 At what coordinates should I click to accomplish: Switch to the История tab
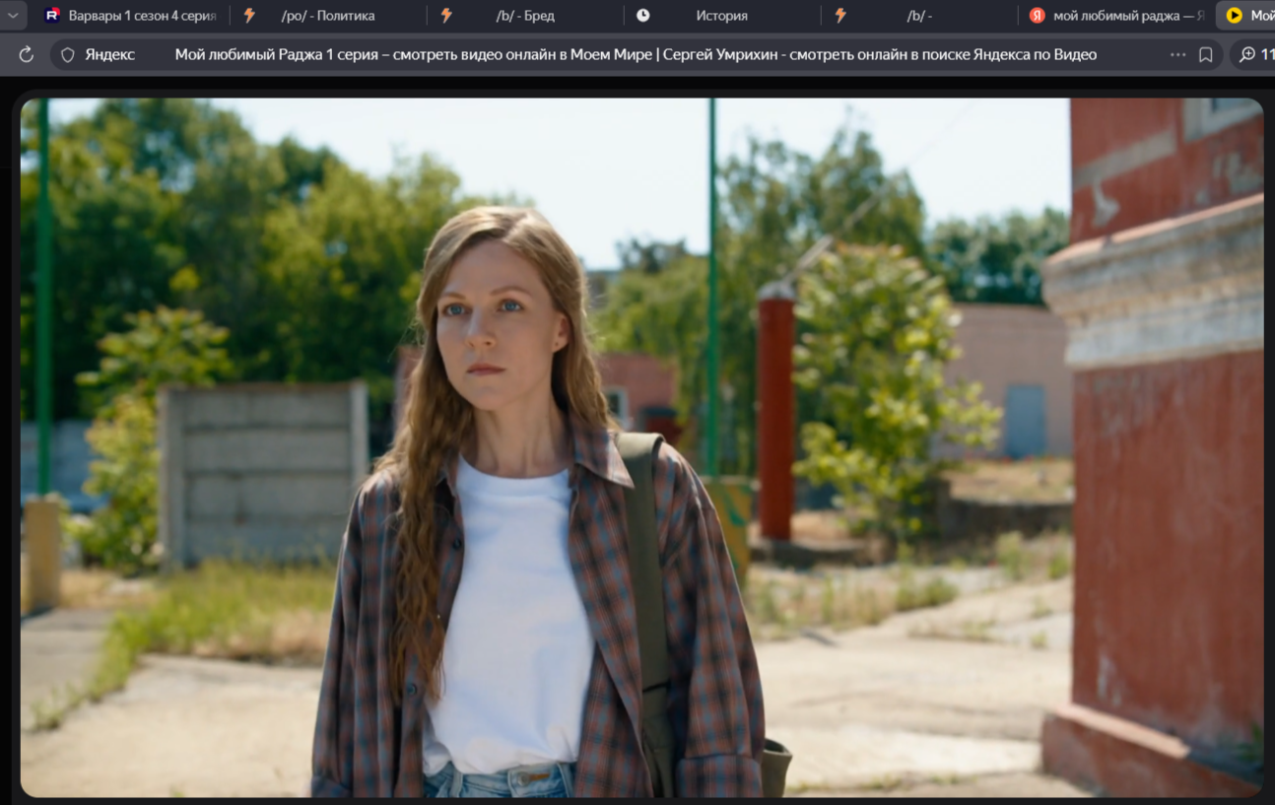pyautogui.click(x=721, y=16)
